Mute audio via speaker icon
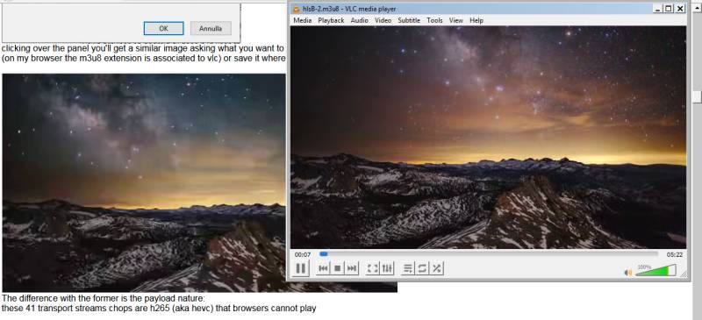The image size is (702, 320). pos(628,272)
